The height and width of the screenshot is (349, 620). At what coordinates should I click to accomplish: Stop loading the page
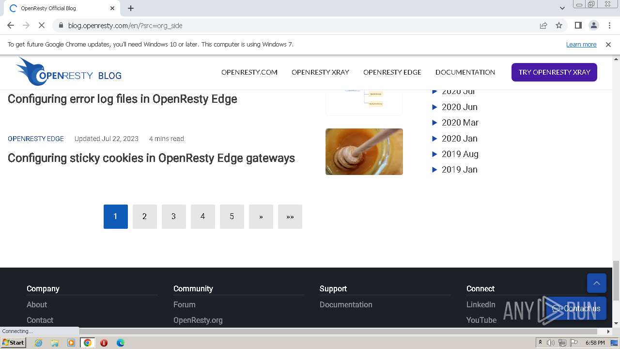[42, 25]
